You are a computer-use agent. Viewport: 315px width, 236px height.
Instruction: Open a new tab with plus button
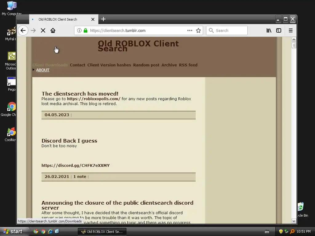(103, 19)
